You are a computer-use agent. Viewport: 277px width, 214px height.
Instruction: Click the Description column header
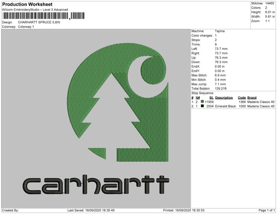coord(224,98)
